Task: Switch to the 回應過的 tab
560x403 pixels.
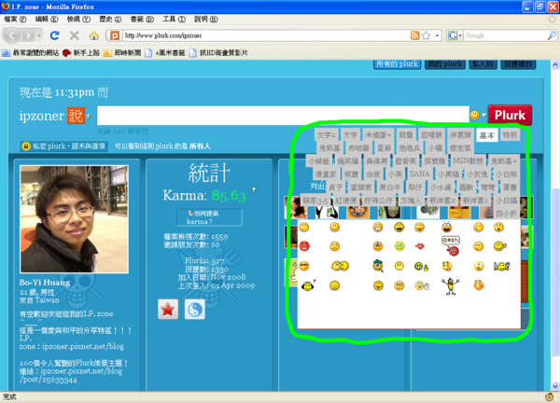Action: click(x=518, y=63)
